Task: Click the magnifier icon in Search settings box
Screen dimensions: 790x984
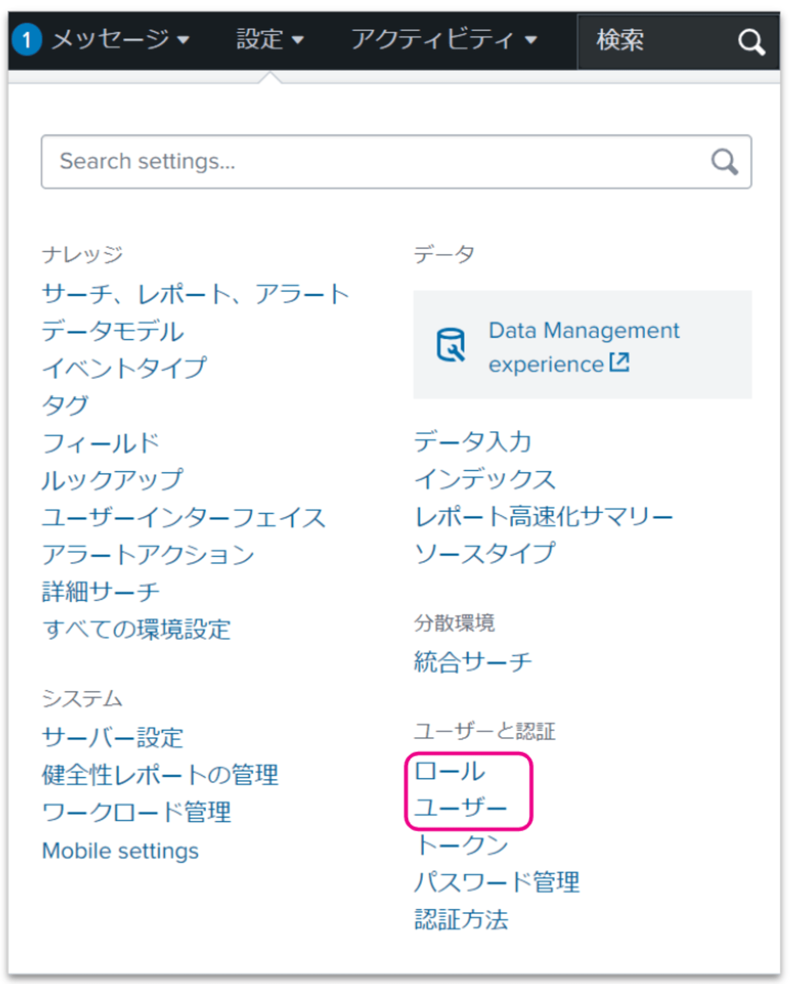Action: [724, 162]
